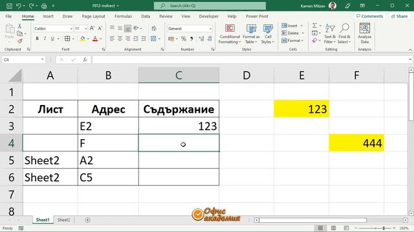The width and height of the screenshot is (414, 232).
Task: Open Sort & Filter menu
Action: [330, 34]
